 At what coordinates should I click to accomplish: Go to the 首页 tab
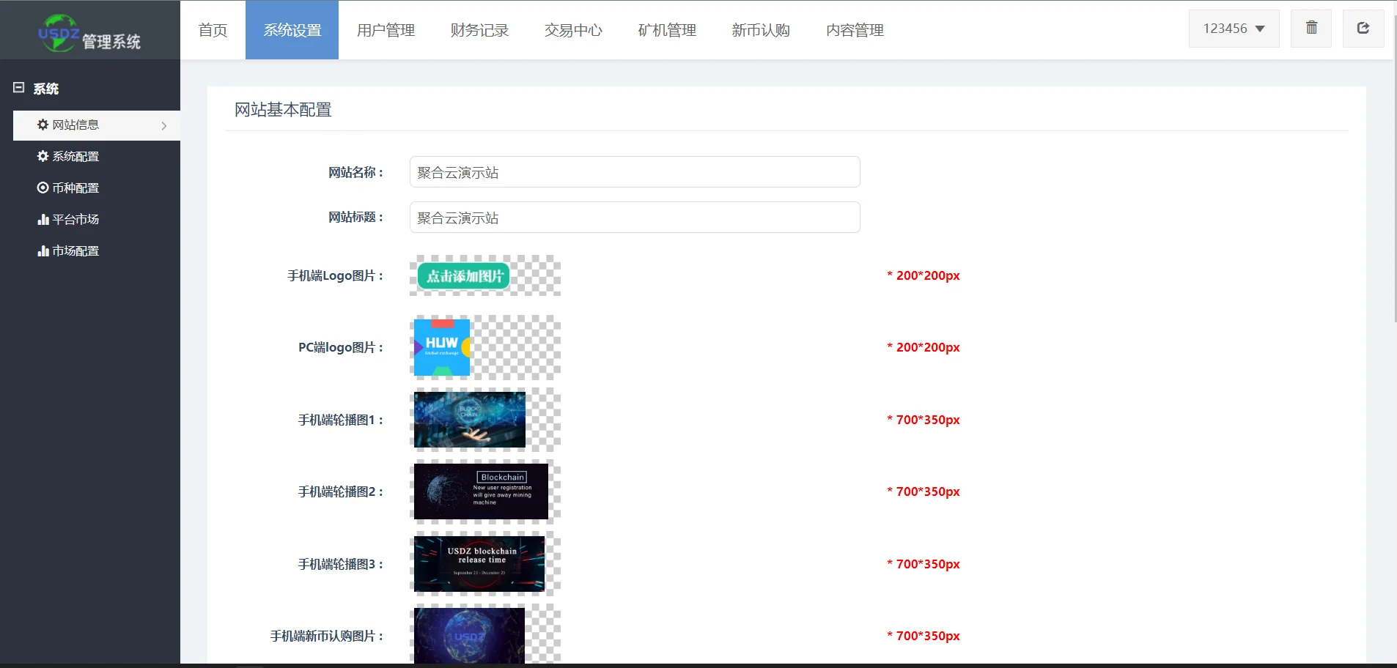coord(213,30)
